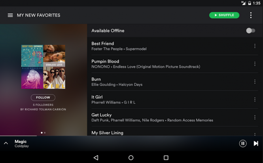The image size is (263, 163).
Task: Open options for Best Friend track
Action: click(255, 46)
